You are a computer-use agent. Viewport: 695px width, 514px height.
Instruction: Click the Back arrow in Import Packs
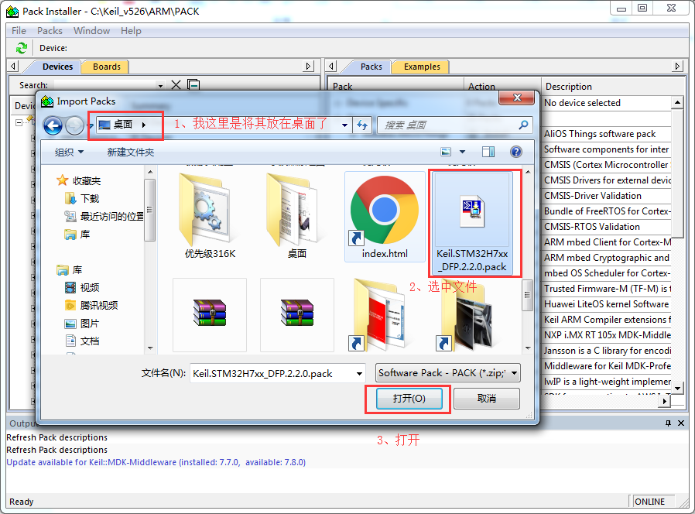coord(53,125)
